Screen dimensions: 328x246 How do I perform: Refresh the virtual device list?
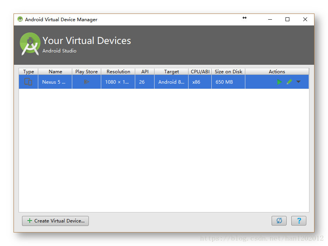coord(279,221)
